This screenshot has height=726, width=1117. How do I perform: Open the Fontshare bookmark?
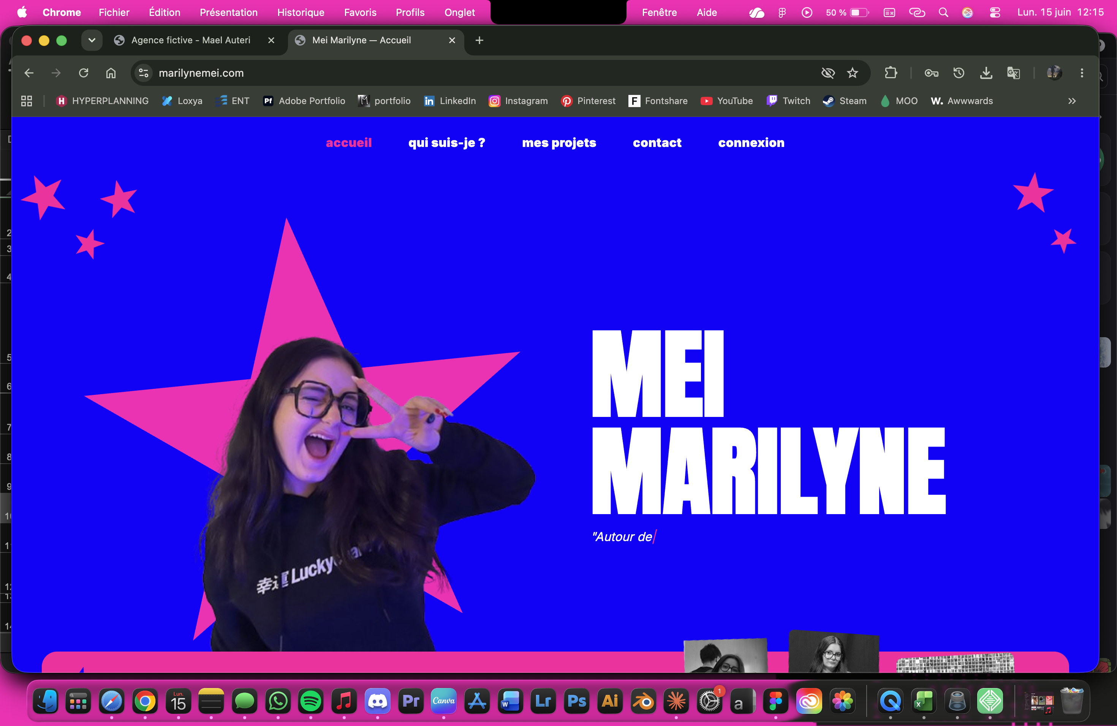click(x=658, y=101)
